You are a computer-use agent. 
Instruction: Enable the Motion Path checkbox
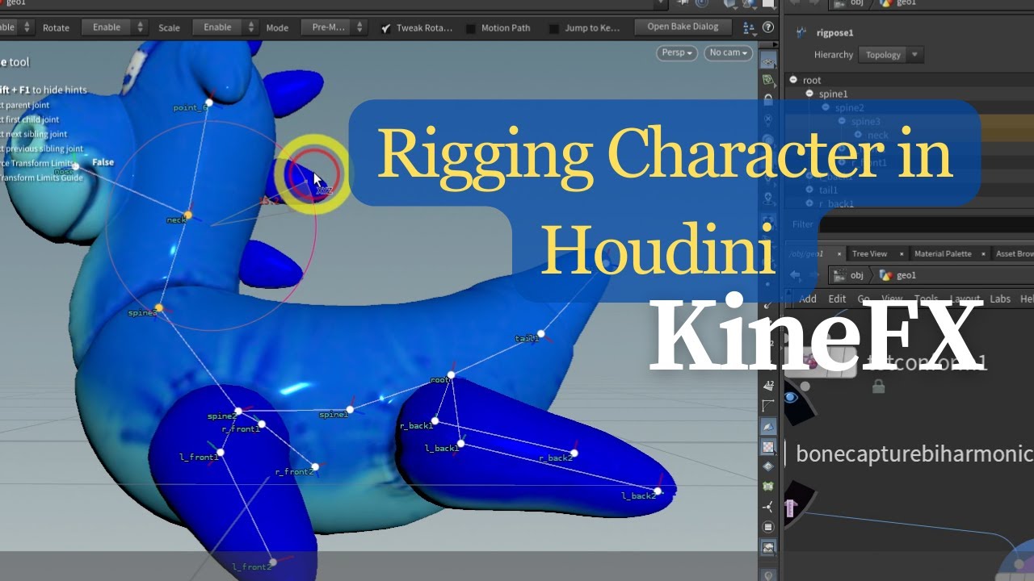[471, 28]
